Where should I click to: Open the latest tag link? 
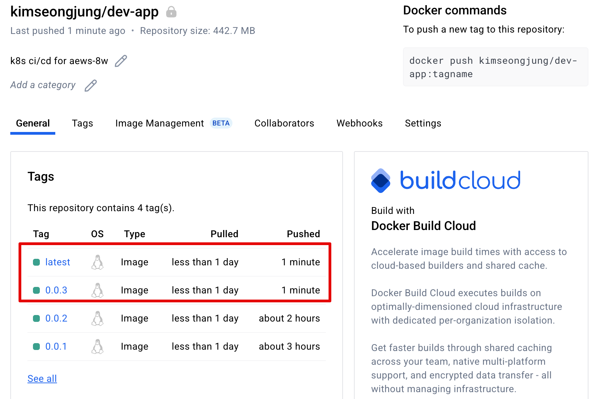58,262
